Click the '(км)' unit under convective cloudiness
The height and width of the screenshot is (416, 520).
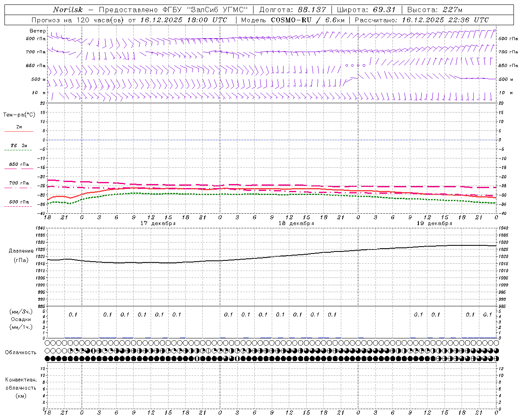click(21, 396)
